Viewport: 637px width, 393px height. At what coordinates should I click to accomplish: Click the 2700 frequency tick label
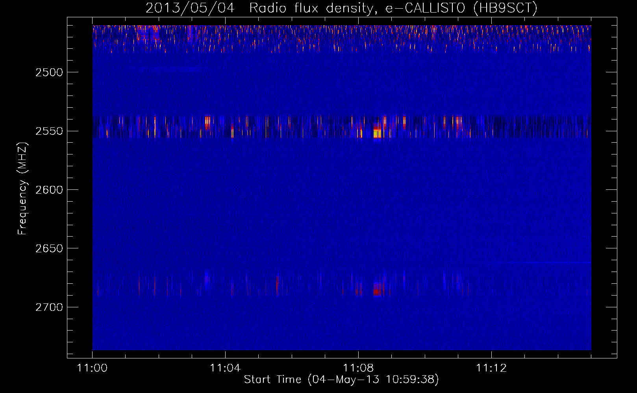pyautogui.click(x=49, y=307)
